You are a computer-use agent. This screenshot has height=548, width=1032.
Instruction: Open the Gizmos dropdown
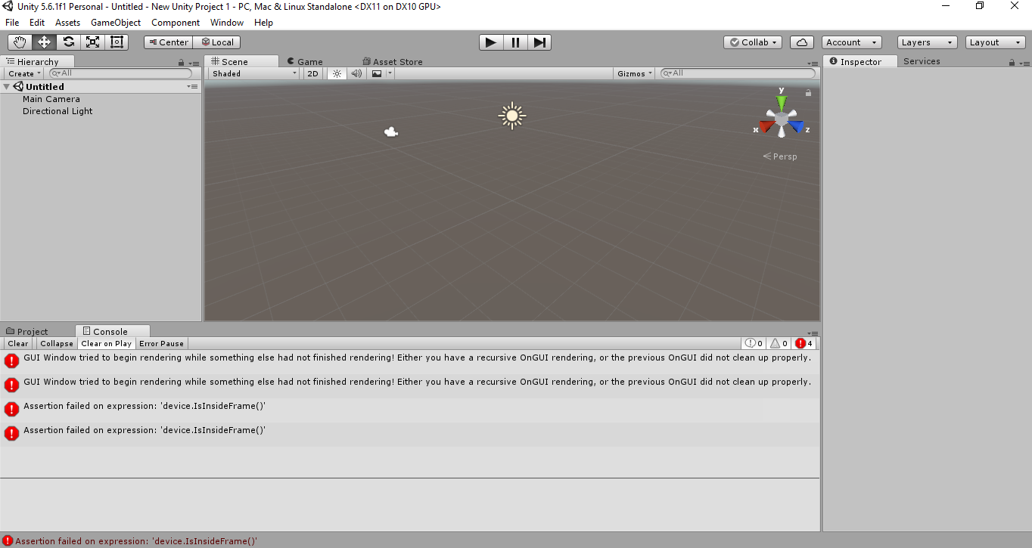click(x=633, y=73)
